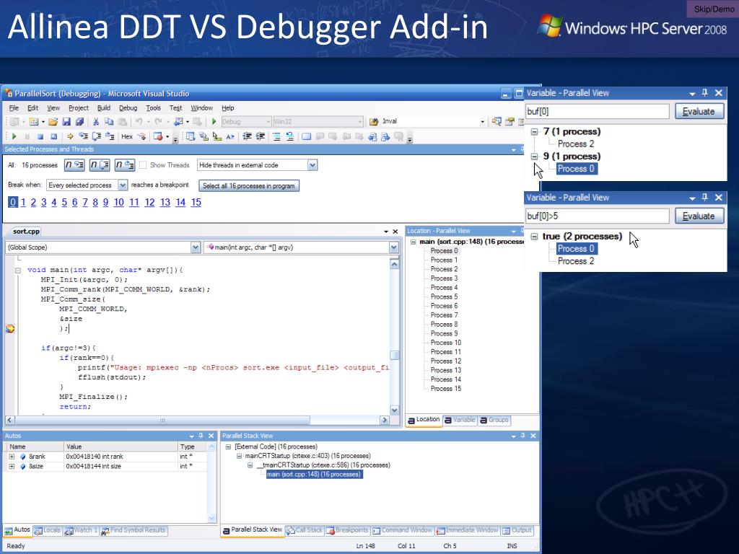The image size is (739, 554).
Task: Open the Window menu
Action: (202, 108)
